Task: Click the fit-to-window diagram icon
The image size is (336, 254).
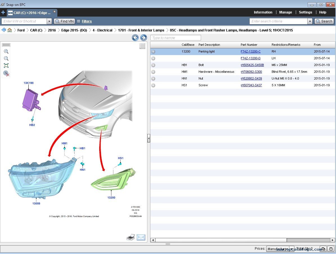Action: 6,66
